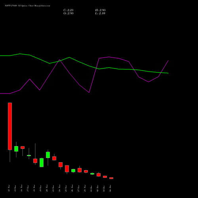This screenshot has height=198, width=198.
Task: Click the 26 Nov date label
Action: point(72,188)
